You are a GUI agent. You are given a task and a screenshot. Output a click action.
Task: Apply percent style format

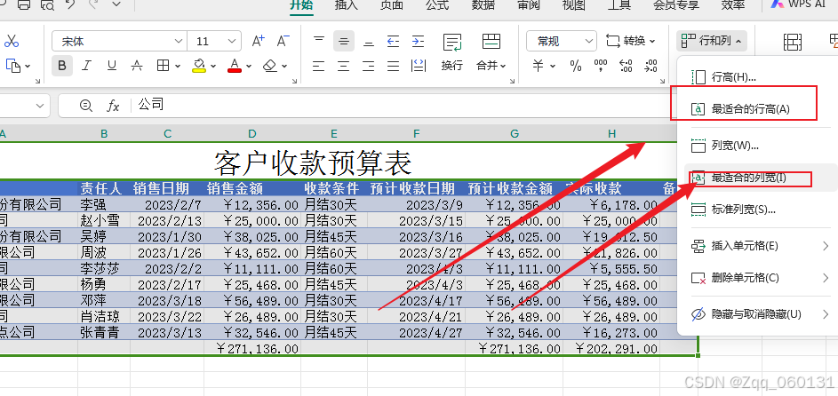[x=576, y=66]
